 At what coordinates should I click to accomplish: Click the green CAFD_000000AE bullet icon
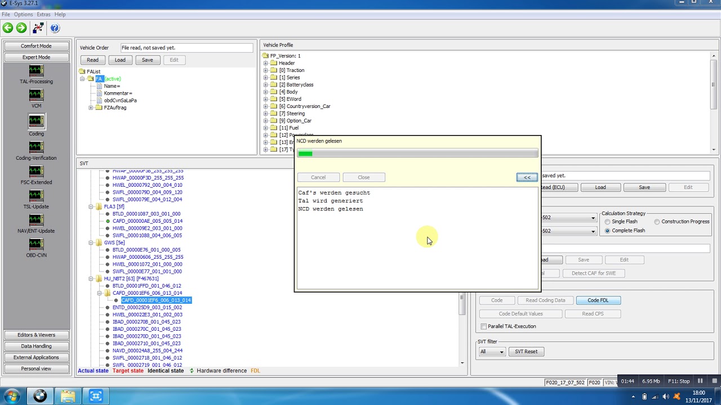pyautogui.click(x=108, y=221)
